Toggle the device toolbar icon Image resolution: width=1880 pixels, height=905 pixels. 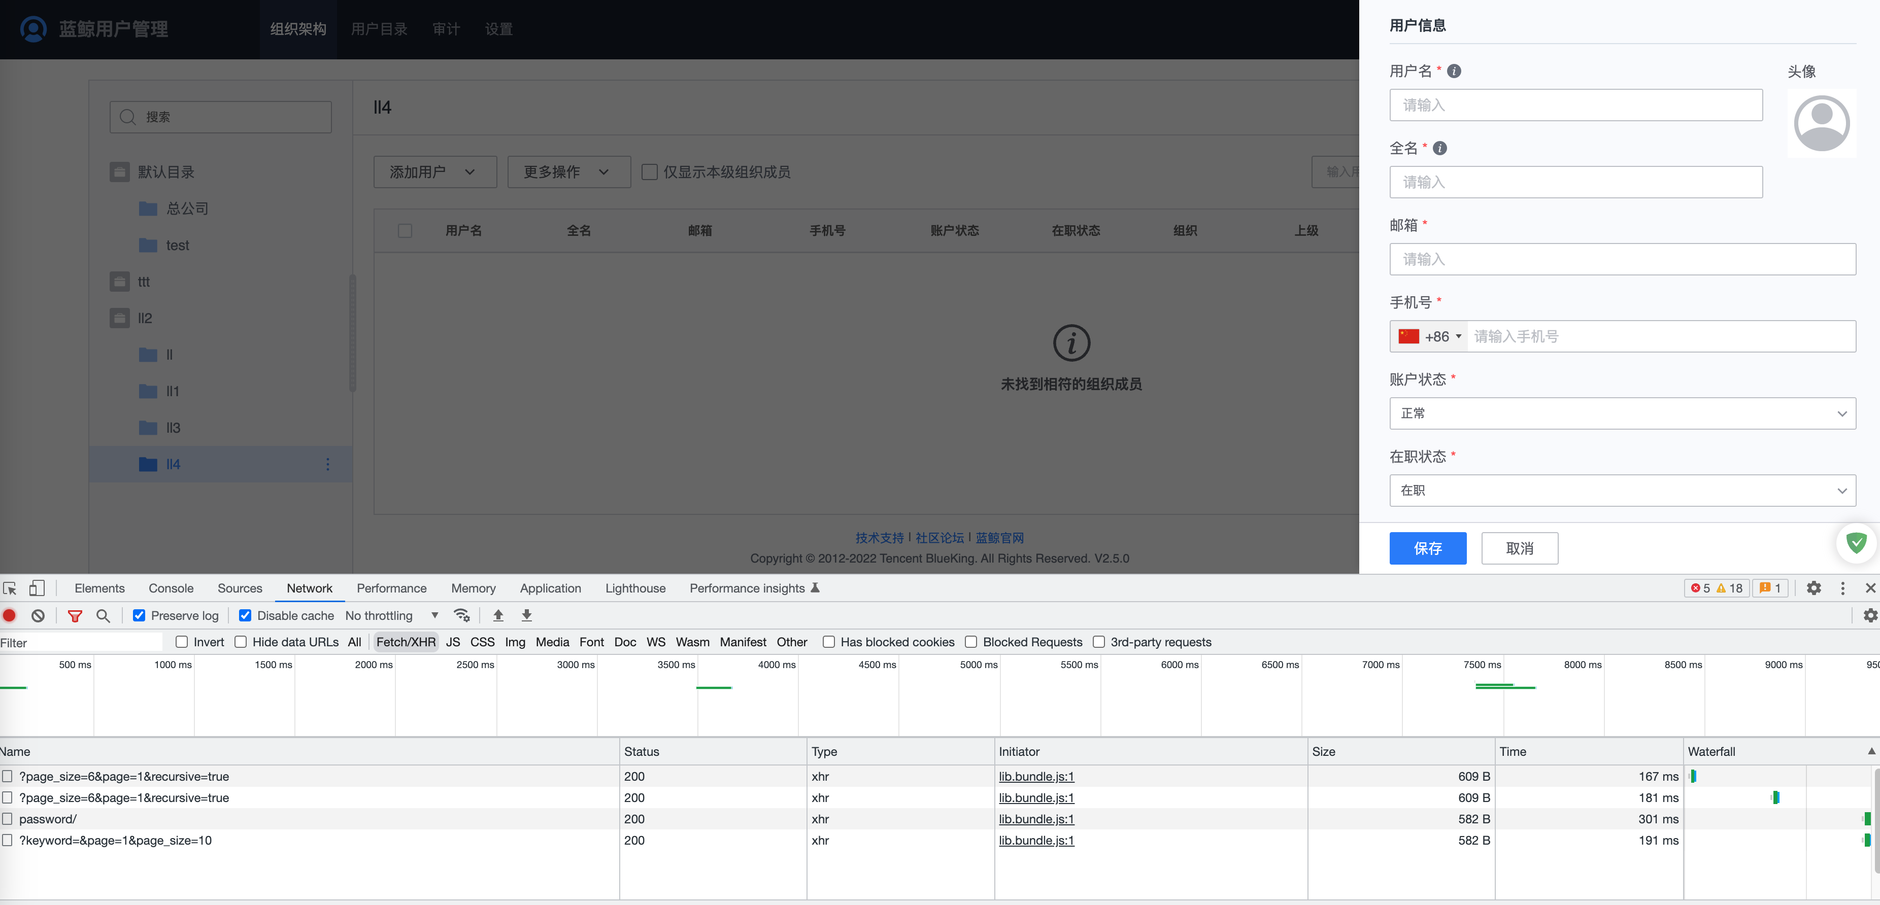click(x=37, y=588)
